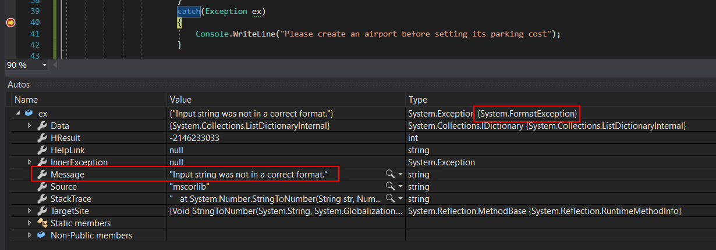Open the 90 % zoom dropdown

click(44, 65)
